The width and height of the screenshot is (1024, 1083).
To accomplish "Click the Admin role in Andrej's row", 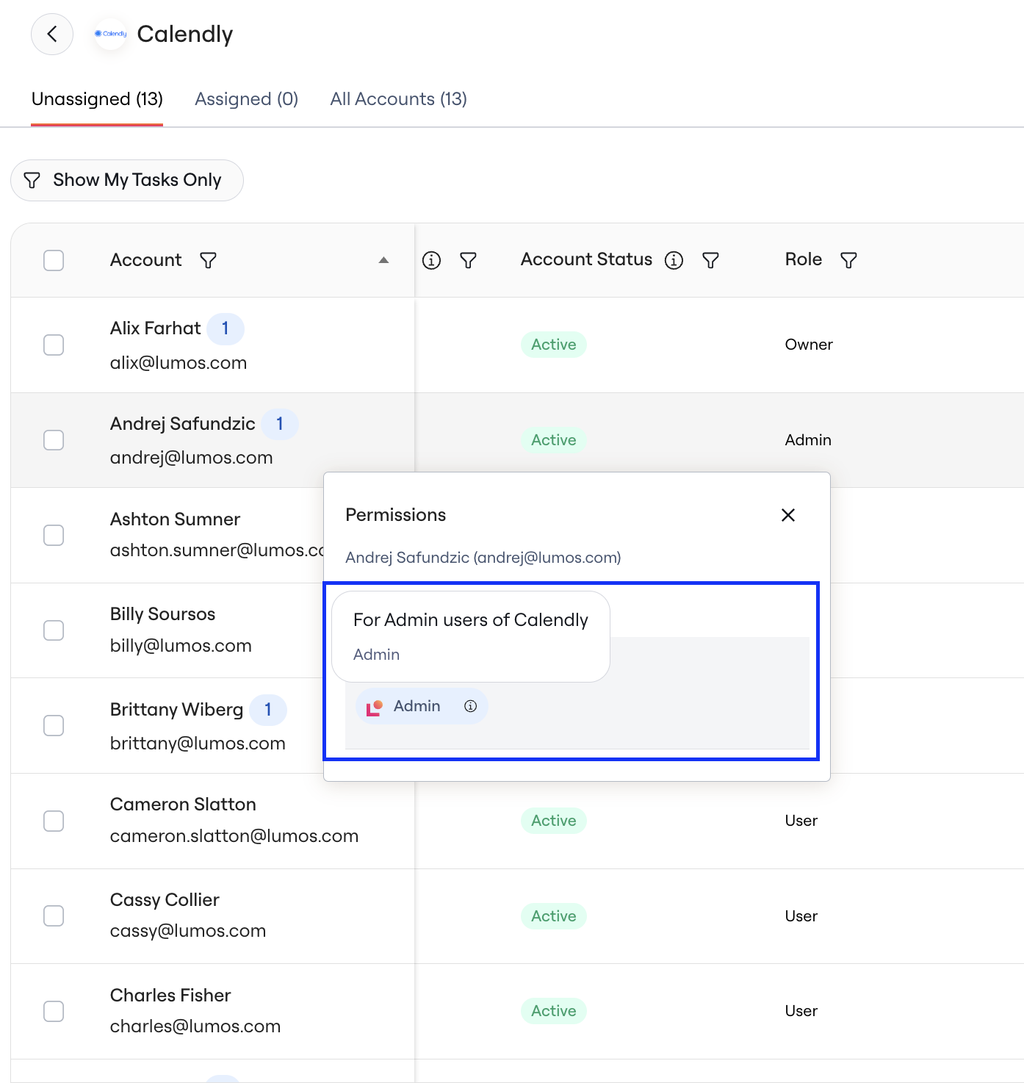I will (x=808, y=440).
